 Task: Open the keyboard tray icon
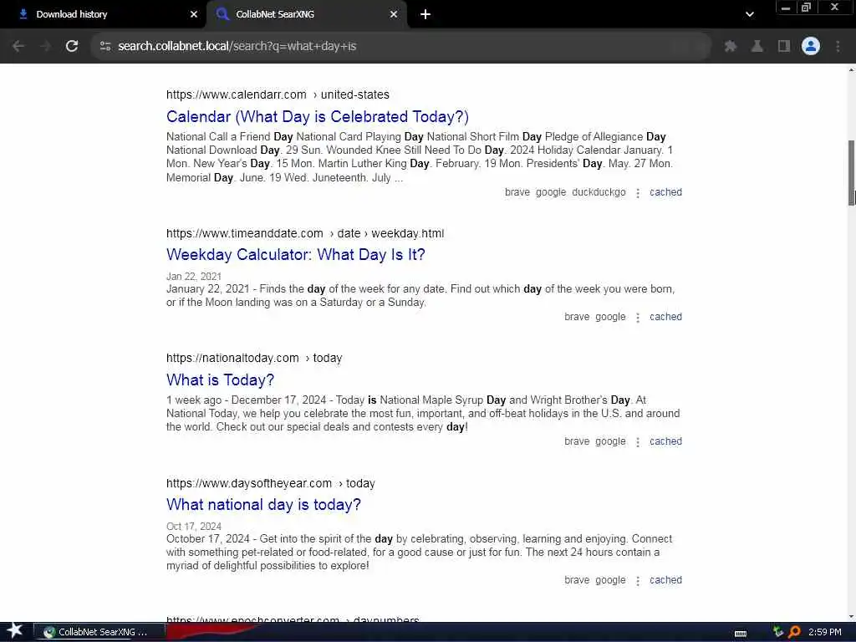coord(741,633)
